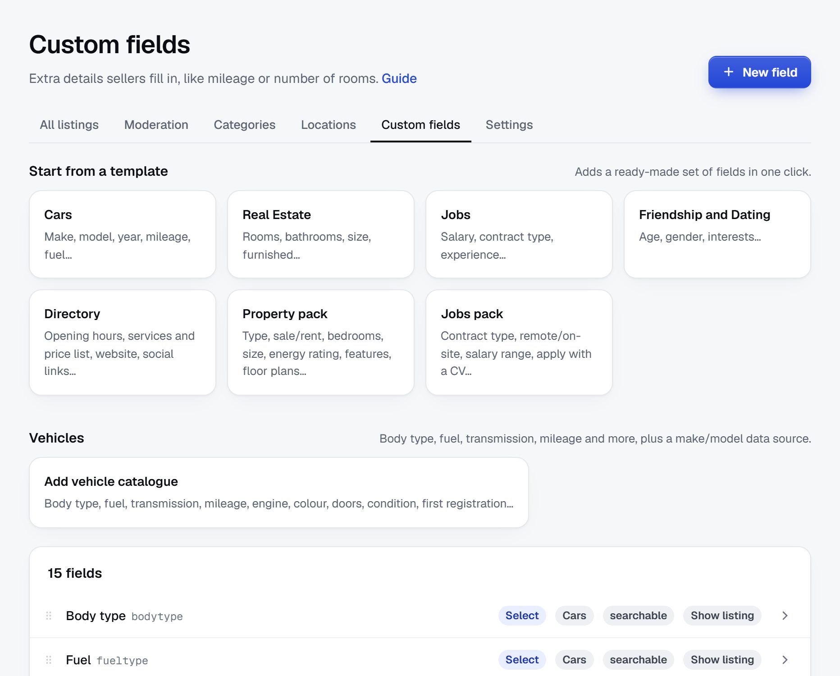This screenshot has height=676, width=840.
Task: Click the searchable badge on Fuel row
Action: click(x=638, y=660)
